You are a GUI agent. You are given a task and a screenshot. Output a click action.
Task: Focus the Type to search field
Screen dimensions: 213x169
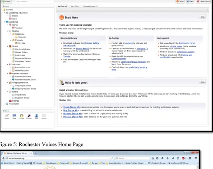(x=34, y=1)
